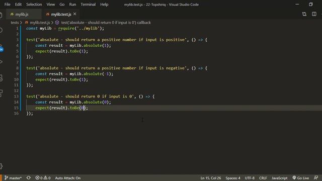The width and height of the screenshot is (322, 181).
Task: Select the mylib.test.js tab
Action: 61,14
